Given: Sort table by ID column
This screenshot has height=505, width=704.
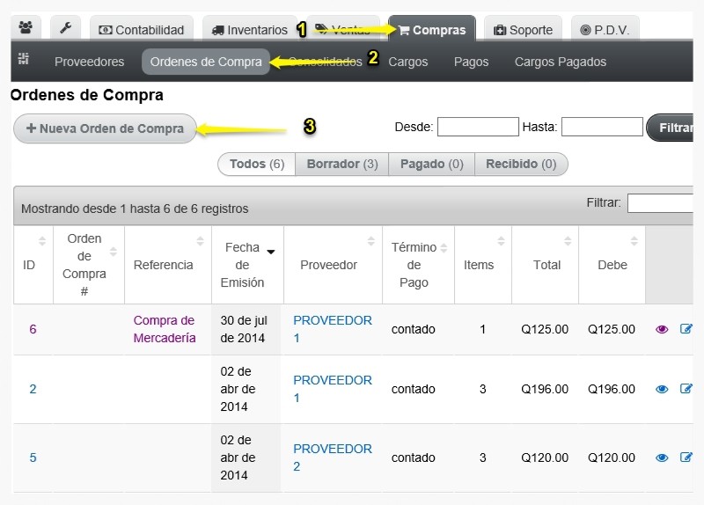Looking at the screenshot, I should point(33,265).
